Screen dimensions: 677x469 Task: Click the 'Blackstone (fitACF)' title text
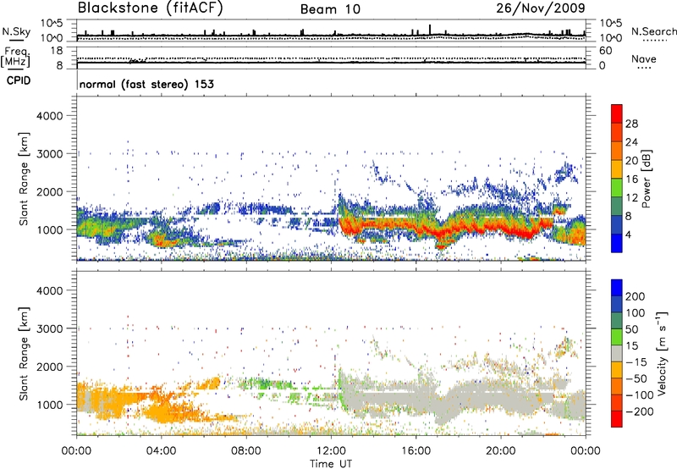point(150,8)
